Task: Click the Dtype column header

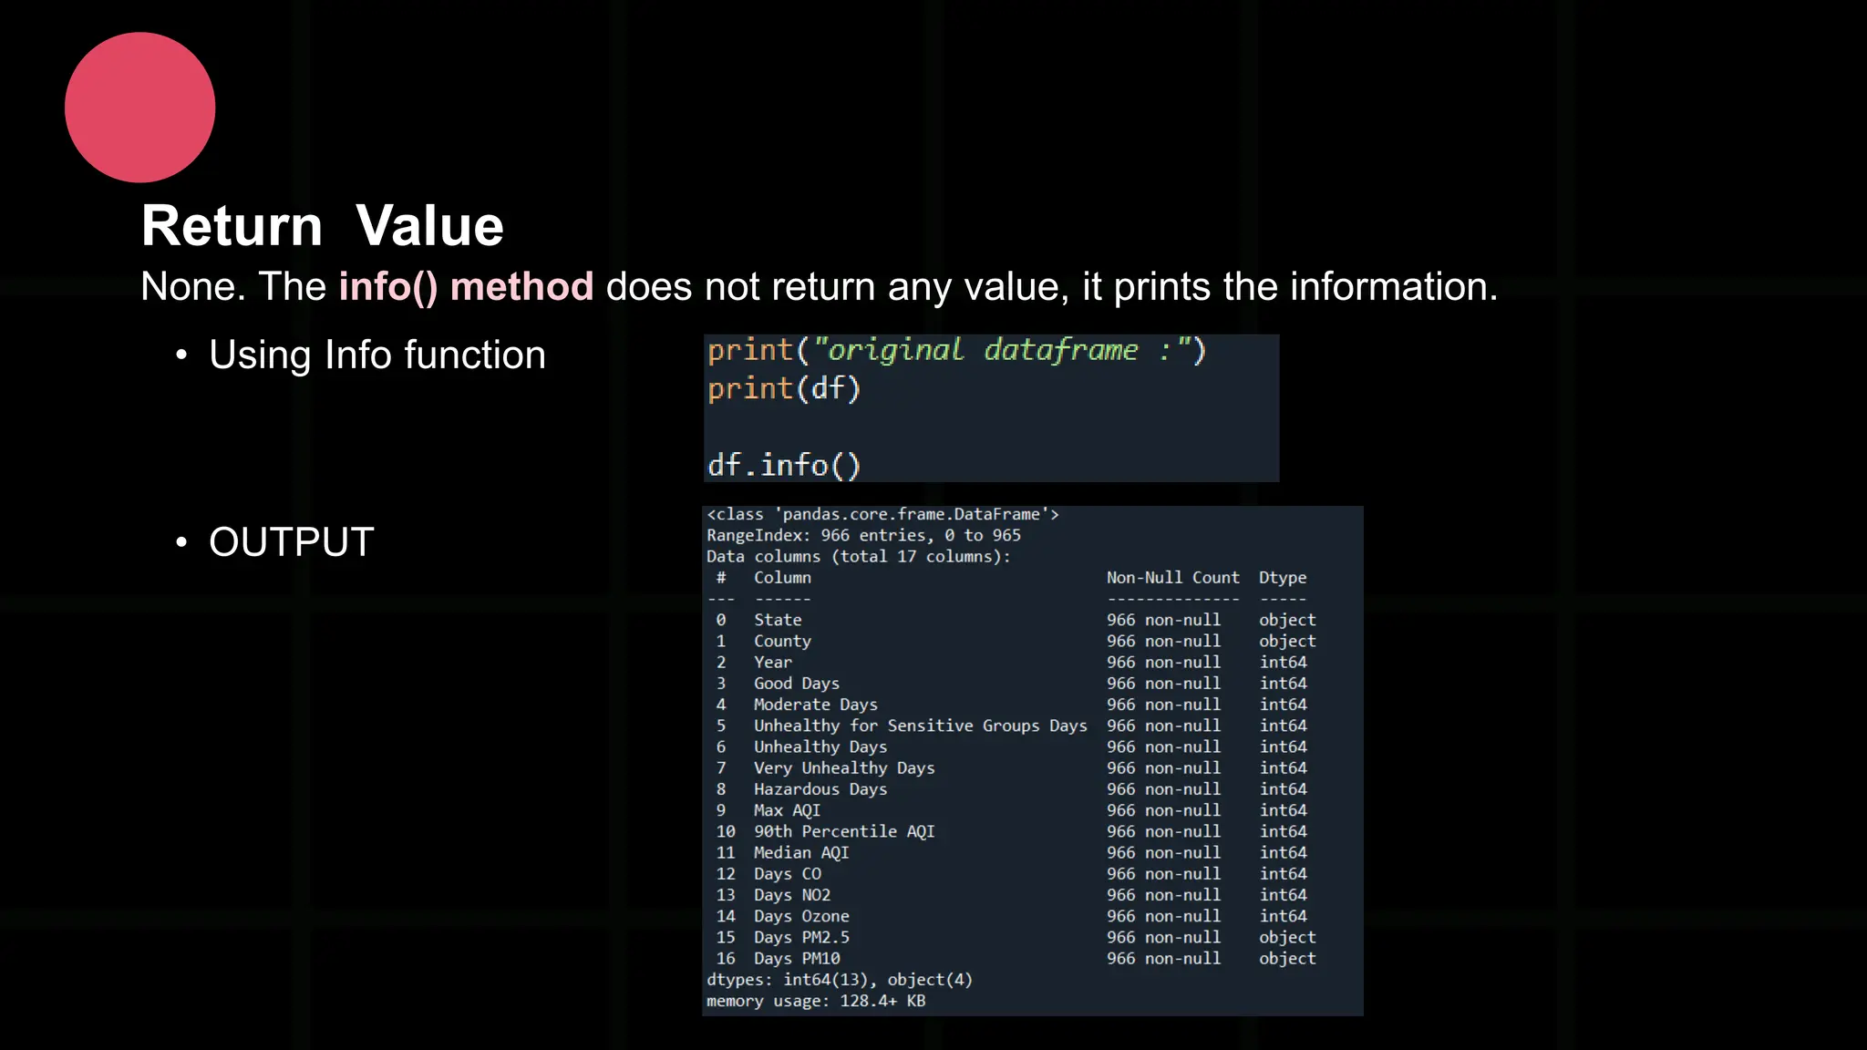Action: pos(1283,578)
